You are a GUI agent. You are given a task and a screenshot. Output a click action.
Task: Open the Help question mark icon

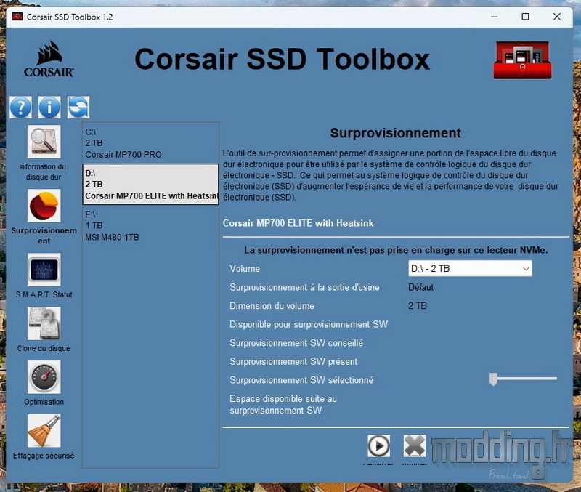(x=21, y=108)
